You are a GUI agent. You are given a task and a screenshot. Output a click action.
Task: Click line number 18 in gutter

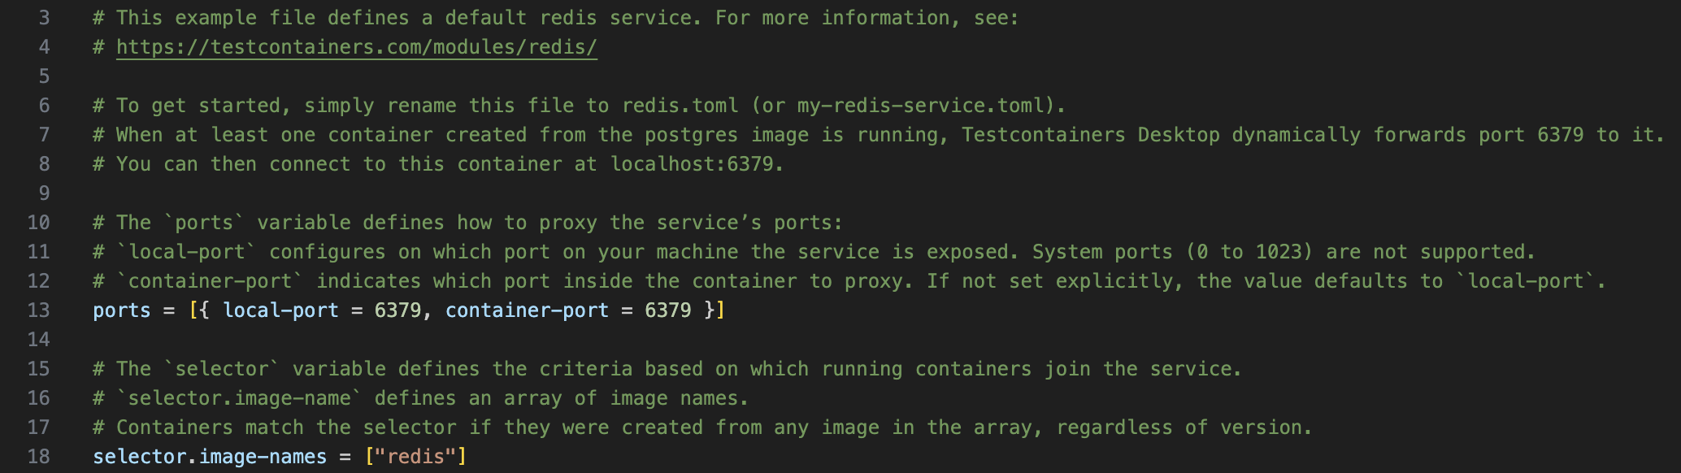(x=38, y=457)
